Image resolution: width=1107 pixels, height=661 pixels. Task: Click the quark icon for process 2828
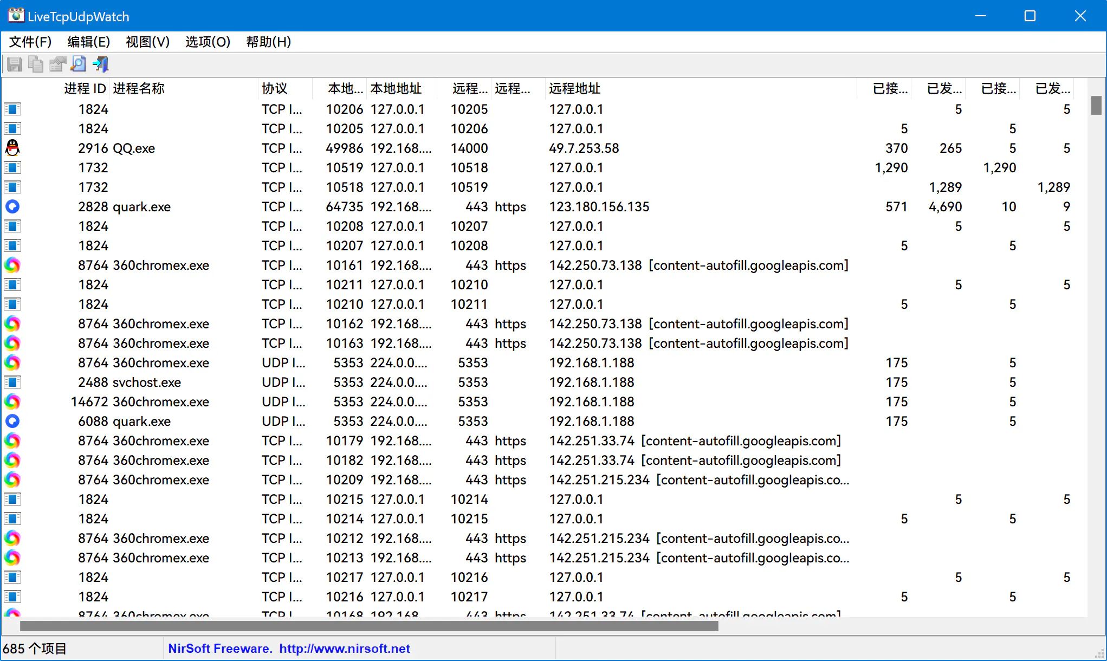click(x=12, y=206)
